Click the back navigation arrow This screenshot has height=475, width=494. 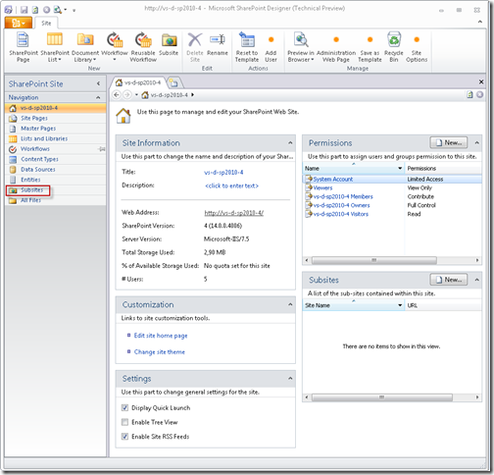point(117,95)
